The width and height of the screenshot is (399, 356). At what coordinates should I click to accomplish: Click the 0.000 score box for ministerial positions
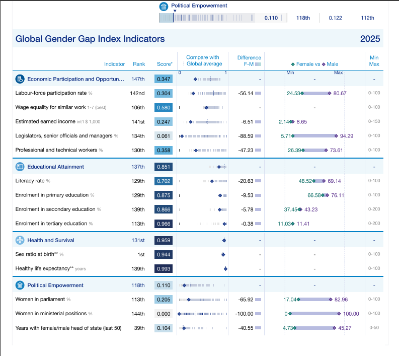pyautogui.click(x=164, y=314)
